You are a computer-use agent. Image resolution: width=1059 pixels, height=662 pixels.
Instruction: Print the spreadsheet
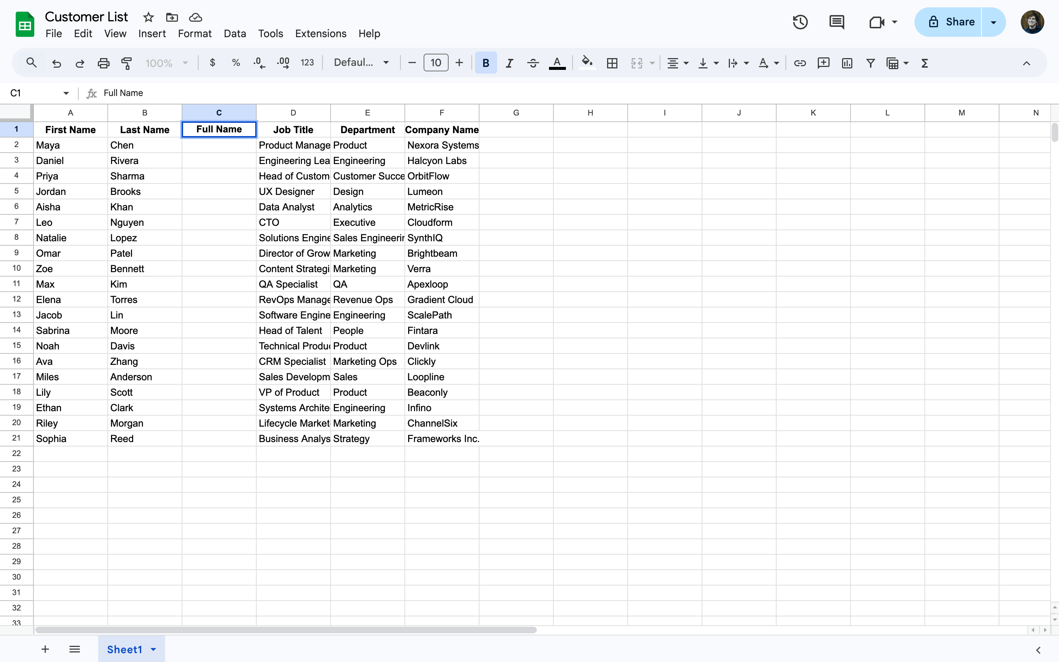(x=103, y=63)
